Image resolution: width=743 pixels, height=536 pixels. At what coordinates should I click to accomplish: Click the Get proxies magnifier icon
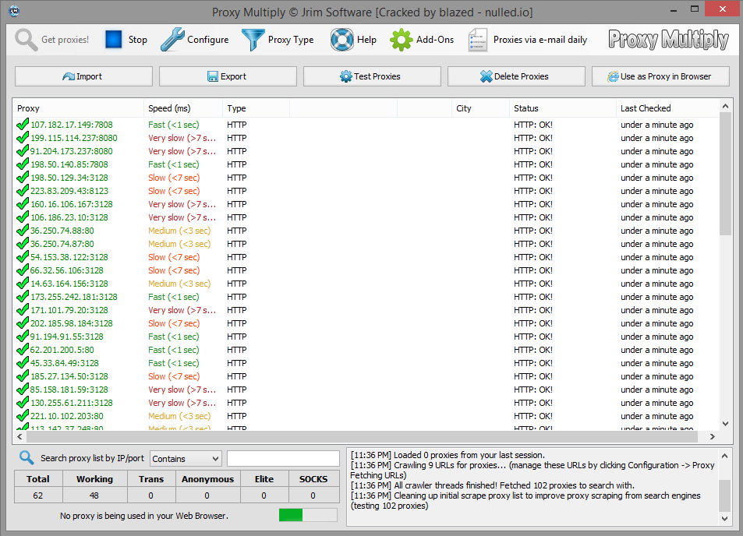click(x=26, y=40)
